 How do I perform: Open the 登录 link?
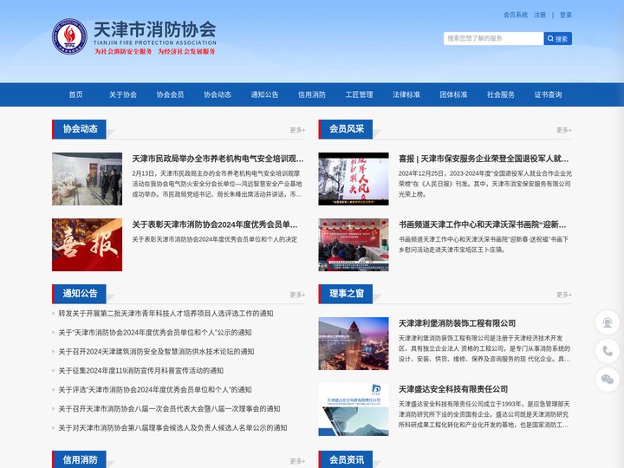tap(565, 15)
